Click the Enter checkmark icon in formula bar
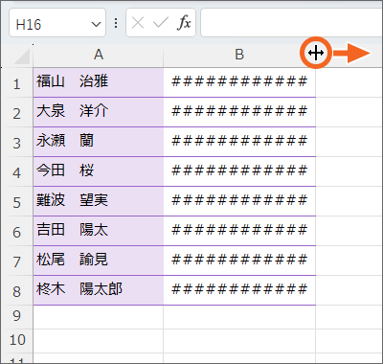The width and height of the screenshot is (383, 364). 160,23
